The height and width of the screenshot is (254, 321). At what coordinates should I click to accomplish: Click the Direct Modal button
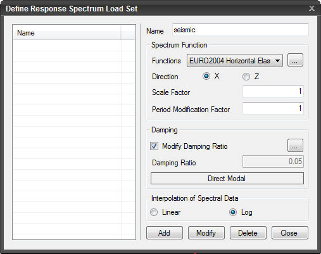[x=227, y=179]
